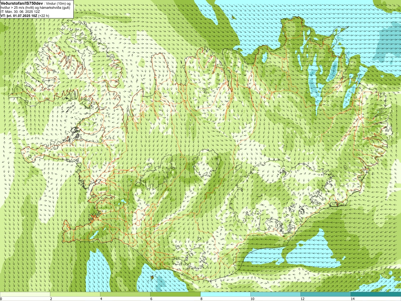Click the Veðurstofan/IS750dev title text

point(22,3)
